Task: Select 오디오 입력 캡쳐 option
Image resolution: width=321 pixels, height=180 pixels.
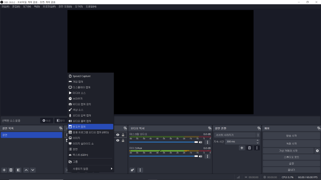Action: click(90, 115)
